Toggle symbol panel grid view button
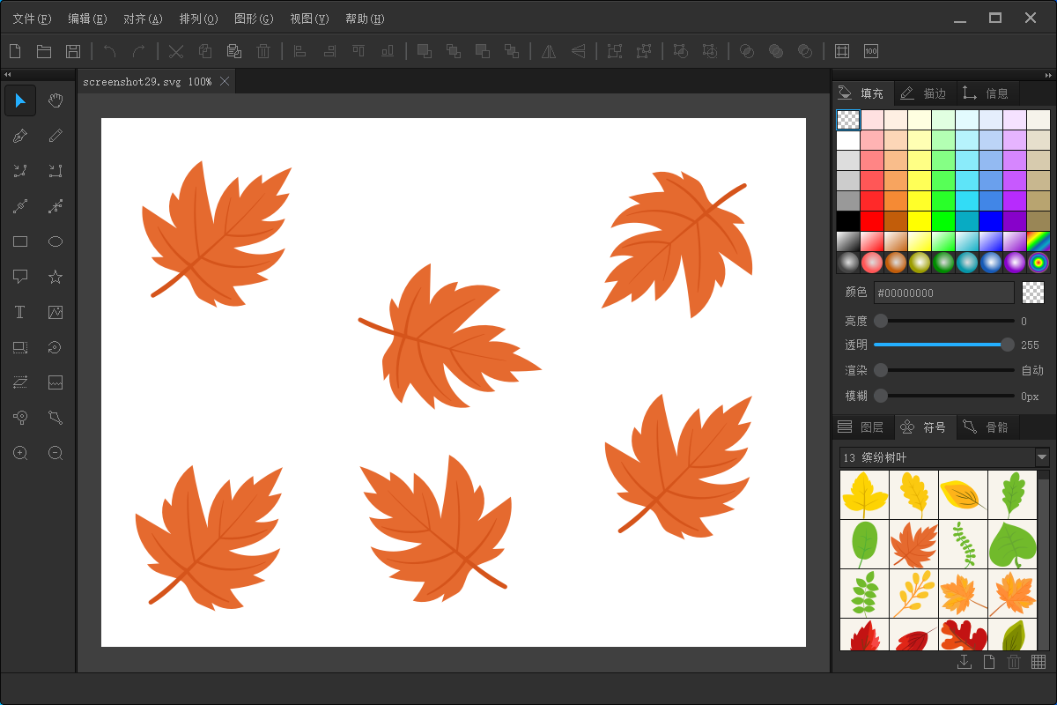1057x705 pixels. coord(1039,662)
